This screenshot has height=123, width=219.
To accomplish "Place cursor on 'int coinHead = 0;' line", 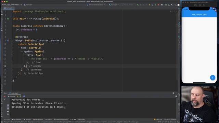I will [x=27, y=30].
